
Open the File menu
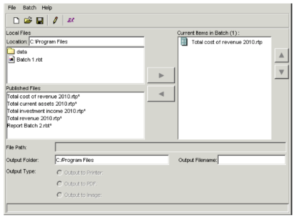click(x=12, y=8)
